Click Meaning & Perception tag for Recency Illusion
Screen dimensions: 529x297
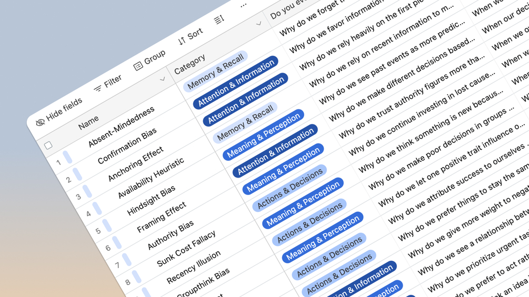click(x=303, y=204)
